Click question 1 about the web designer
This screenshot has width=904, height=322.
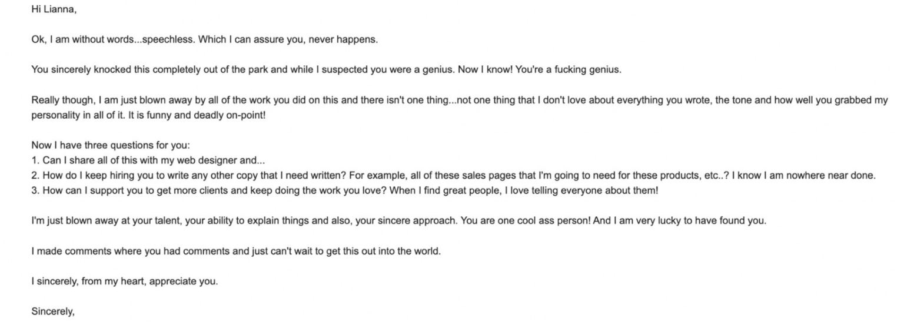tap(149, 160)
